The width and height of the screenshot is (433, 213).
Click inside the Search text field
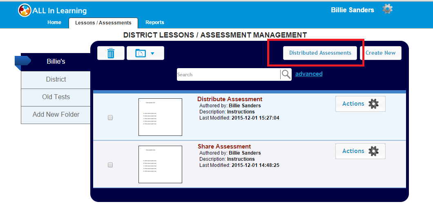tap(228, 75)
